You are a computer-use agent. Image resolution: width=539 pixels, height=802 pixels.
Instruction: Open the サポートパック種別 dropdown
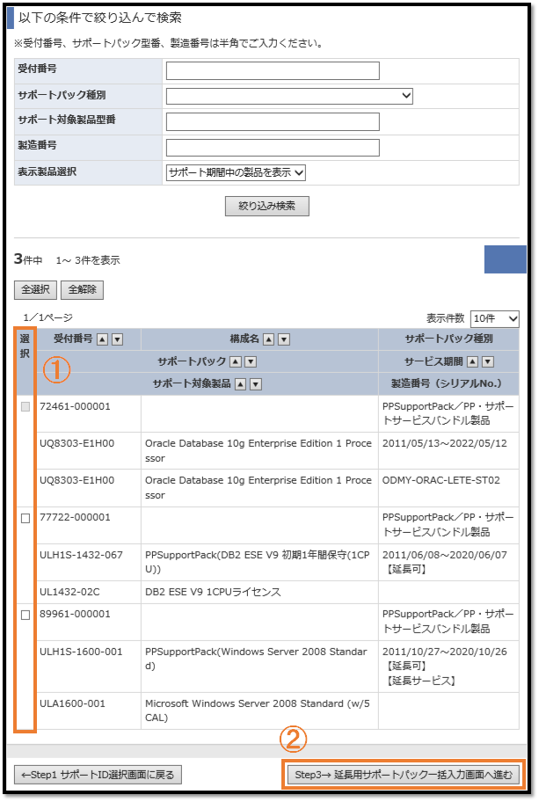click(289, 96)
